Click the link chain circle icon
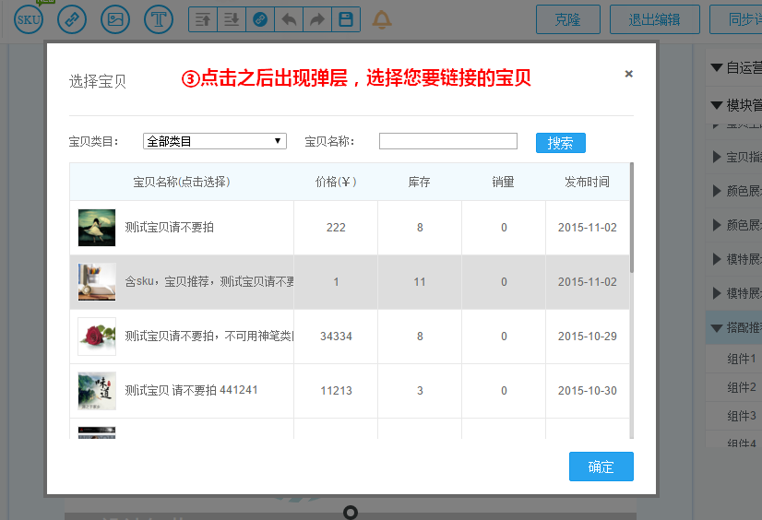762x520 pixels. click(x=72, y=19)
